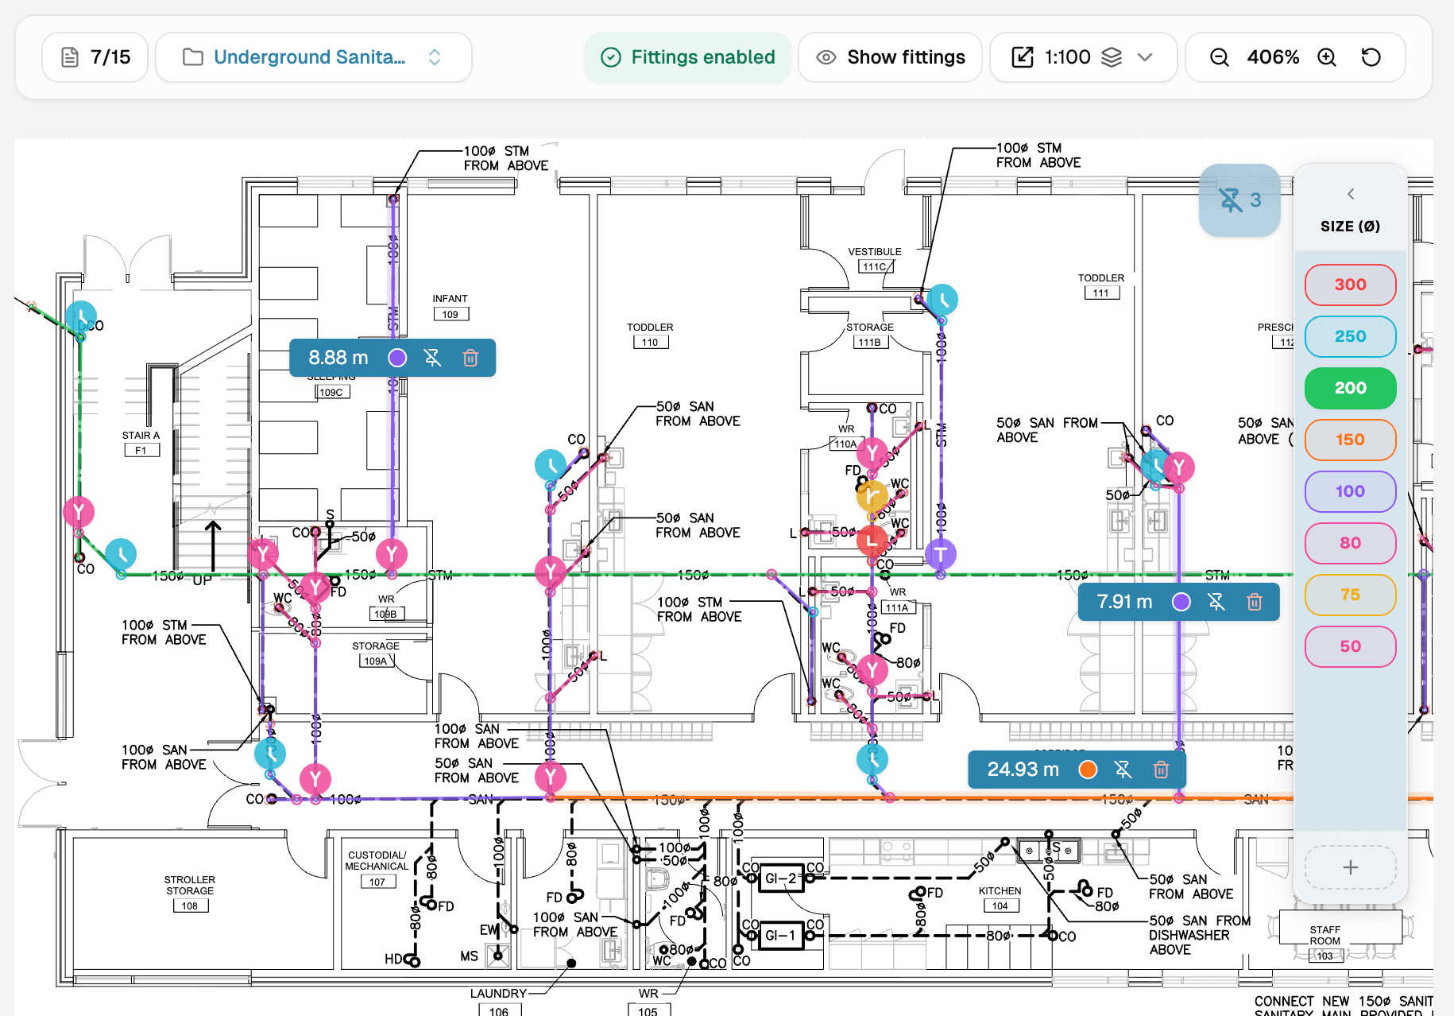Expand the dropdown next to the scale

click(x=1146, y=56)
